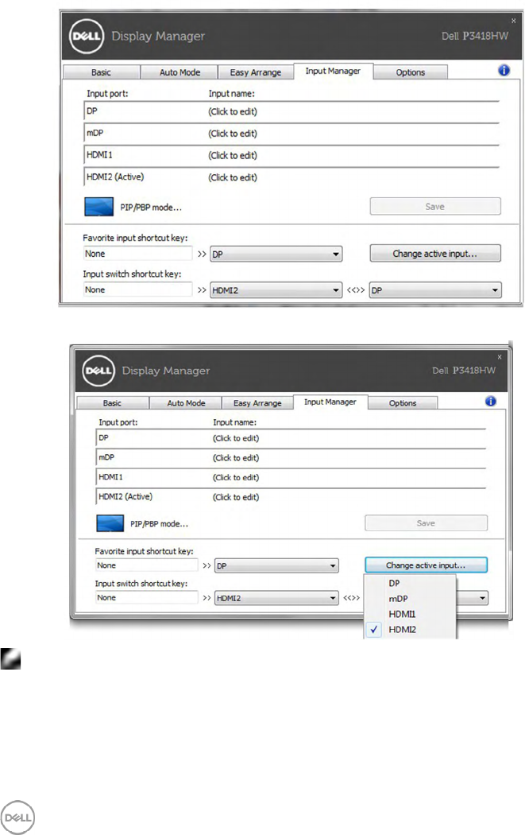
Task: Expand favorite input DP dropdown in upper window
Action: coord(276,254)
